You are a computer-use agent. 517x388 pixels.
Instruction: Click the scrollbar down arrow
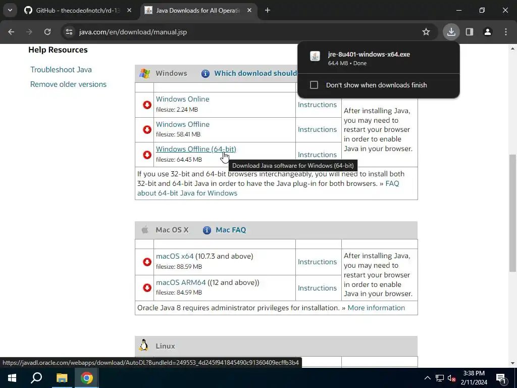coord(512,363)
